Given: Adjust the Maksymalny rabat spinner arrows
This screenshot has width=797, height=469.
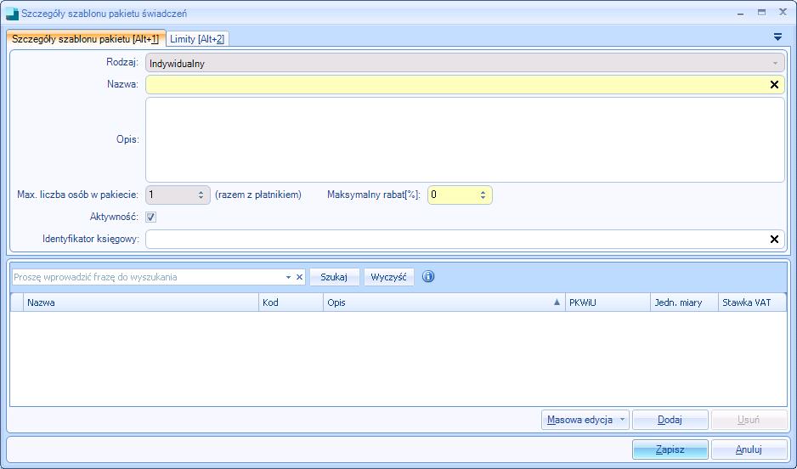Looking at the screenshot, I should [x=483, y=195].
